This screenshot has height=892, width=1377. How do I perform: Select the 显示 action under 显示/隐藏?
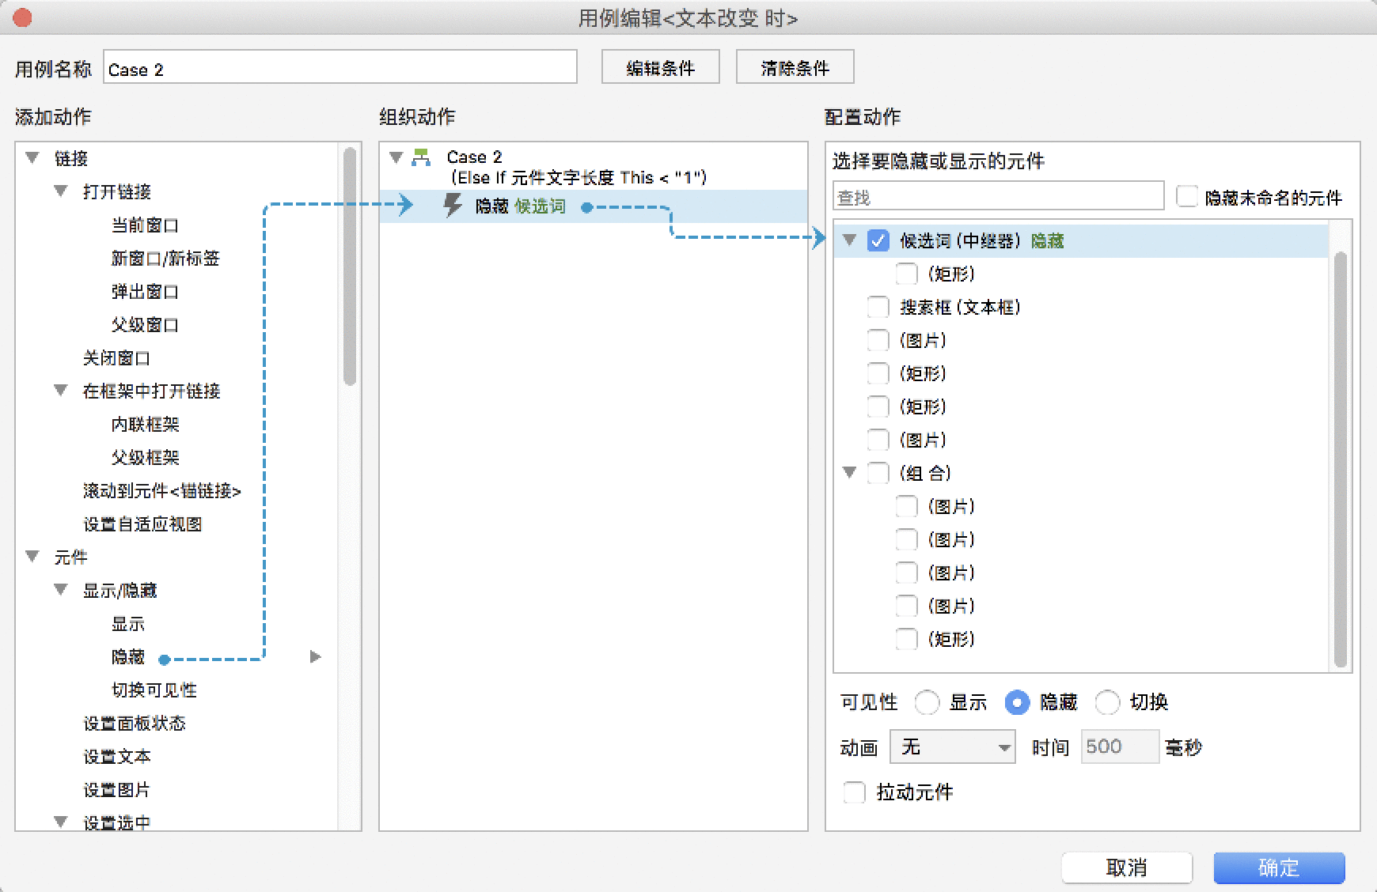pyautogui.click(x=127, y=624)
